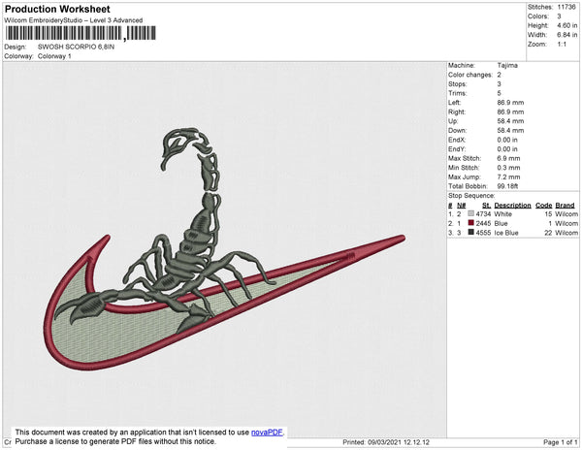Select total bobbin value '99.18ft'
The width and height of the screenshot is (582, 450).
coord(507,186)
